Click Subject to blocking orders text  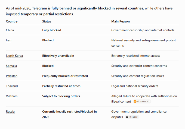61,96
